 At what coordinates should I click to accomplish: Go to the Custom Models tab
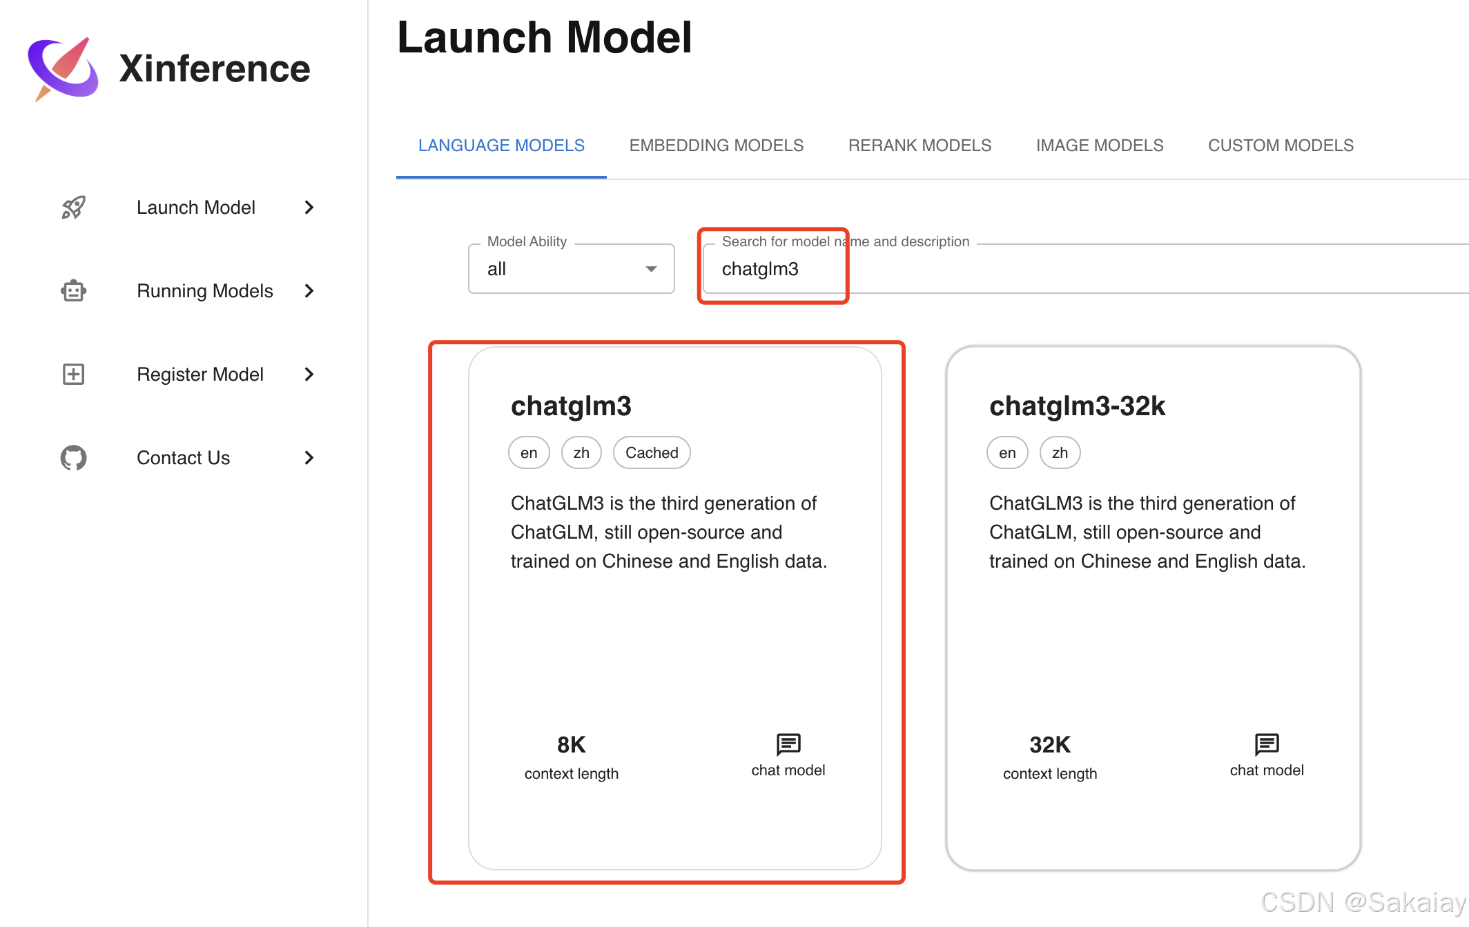pyautogui.click(x=1281, y=146)
